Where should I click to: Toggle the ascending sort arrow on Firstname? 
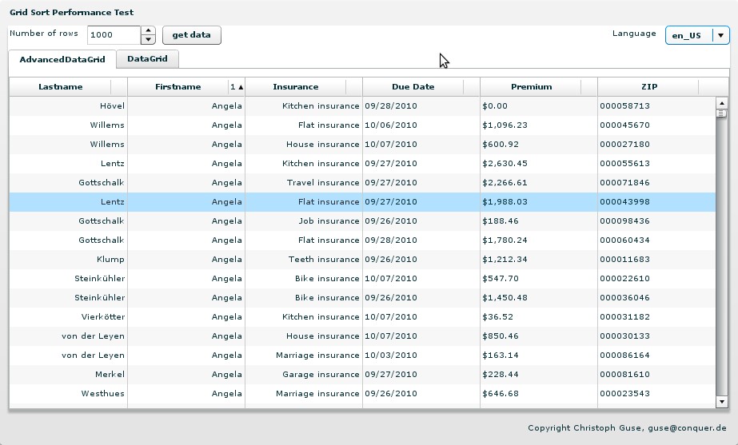click(237, 87)
